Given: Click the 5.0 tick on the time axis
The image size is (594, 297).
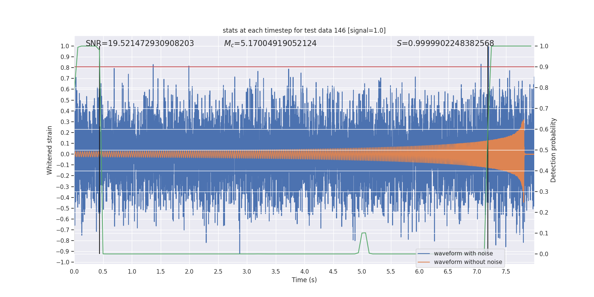Looking at the screenshot, I should (362, 271).
